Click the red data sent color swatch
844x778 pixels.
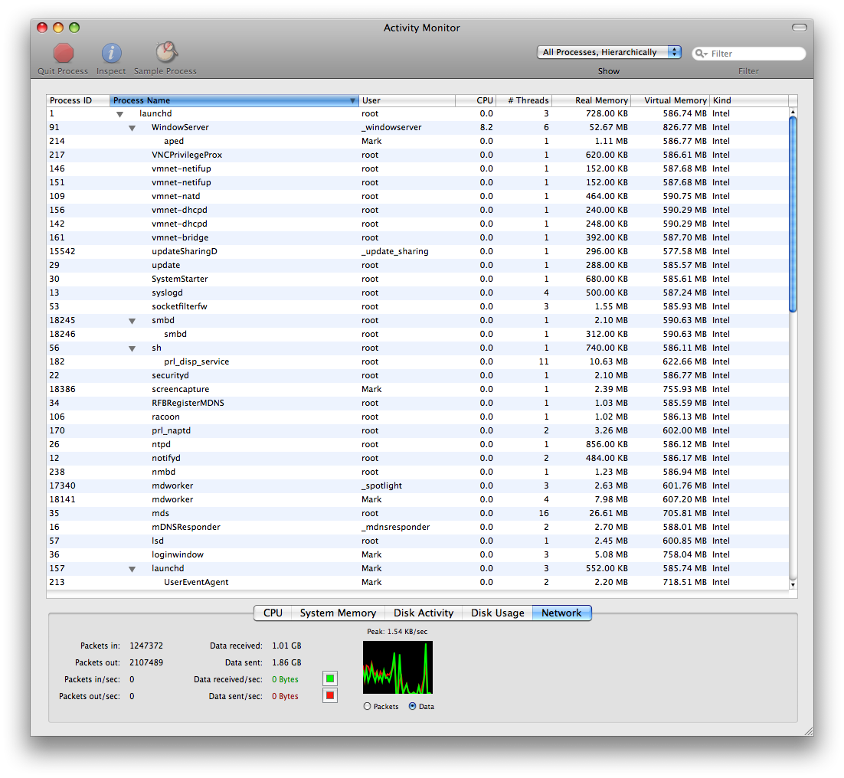pos(330,695)
